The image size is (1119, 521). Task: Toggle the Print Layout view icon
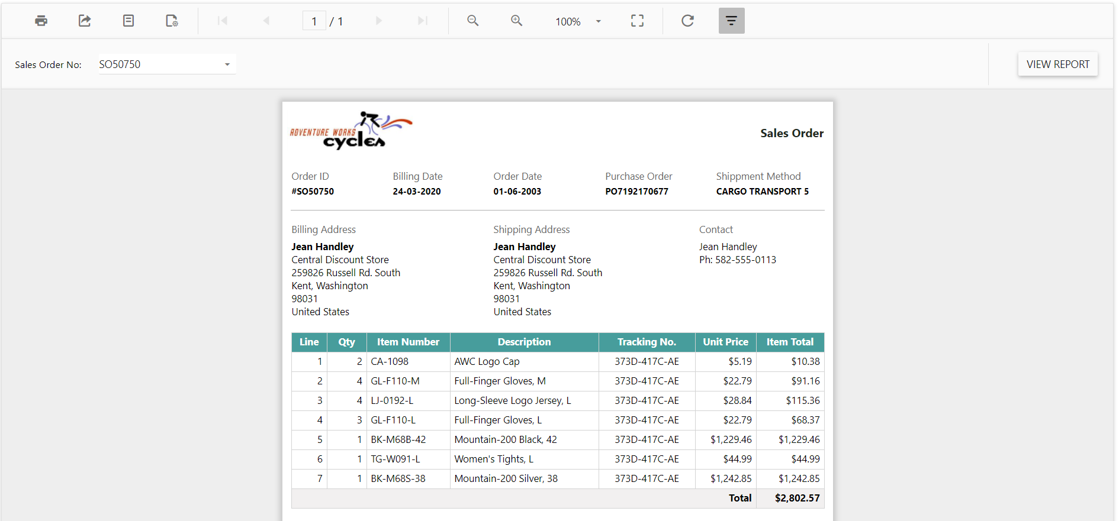point(128,21)
